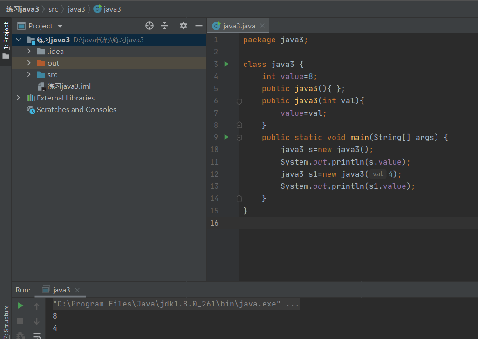This screenshot has height=339, width=478.
Task: Click 'package java3;' on line 1
Action: pos(276,40)
